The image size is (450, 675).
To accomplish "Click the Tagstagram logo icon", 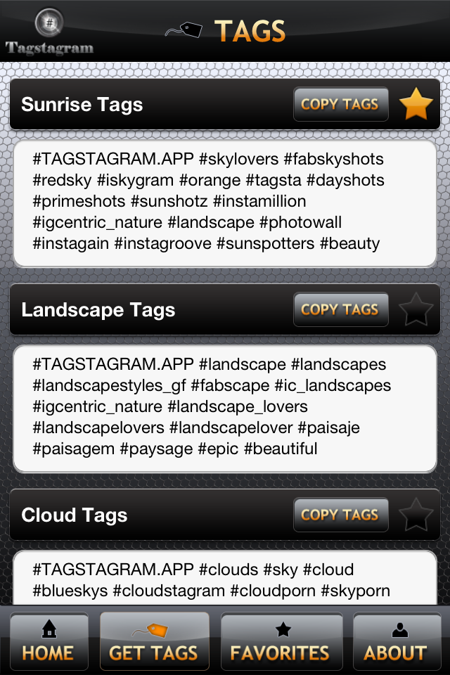I will coord(49,23).
